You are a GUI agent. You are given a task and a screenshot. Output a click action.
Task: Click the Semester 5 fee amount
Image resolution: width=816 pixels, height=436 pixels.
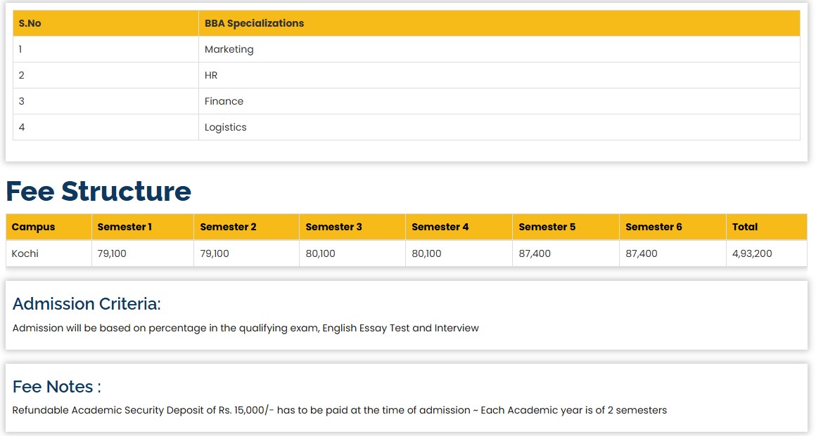click(535, 253)
